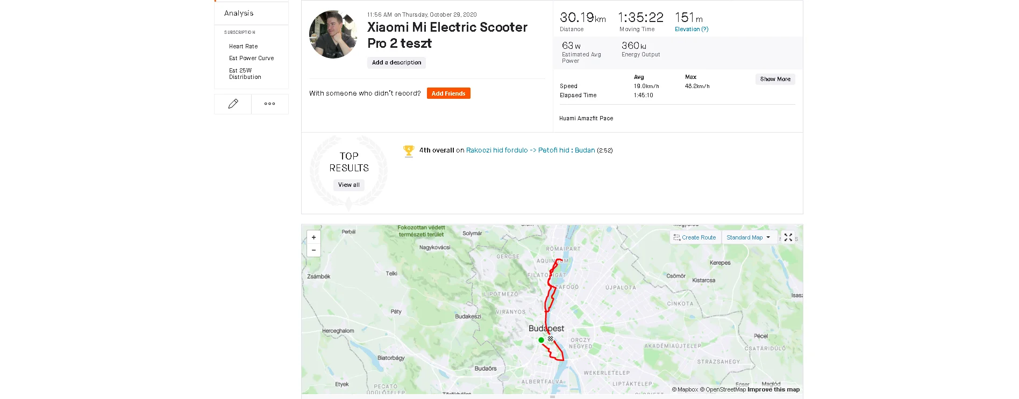Open the three-dots more actions menu
1019x399 pixels.
tap(269, 104)
